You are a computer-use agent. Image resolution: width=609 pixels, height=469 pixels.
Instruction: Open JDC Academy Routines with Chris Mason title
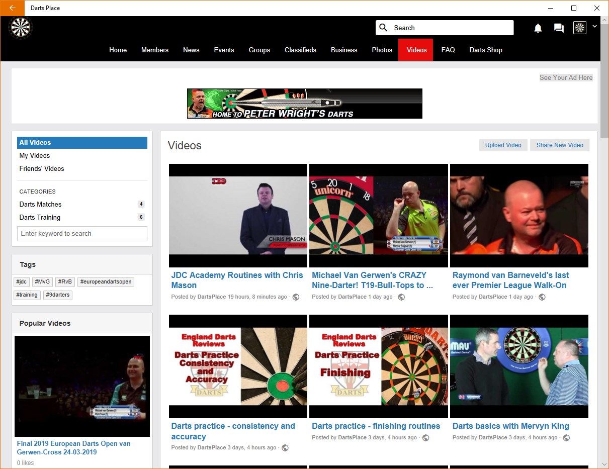(x=237, y=280)
